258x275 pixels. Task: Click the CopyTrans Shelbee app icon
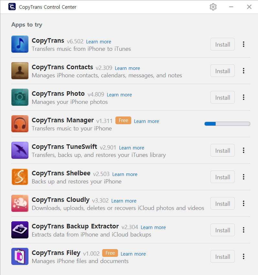click(20, 177)
